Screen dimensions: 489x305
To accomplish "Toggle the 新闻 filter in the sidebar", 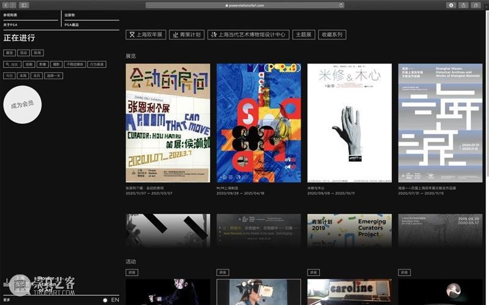I will pyautogui.click(x=37, y=52).
